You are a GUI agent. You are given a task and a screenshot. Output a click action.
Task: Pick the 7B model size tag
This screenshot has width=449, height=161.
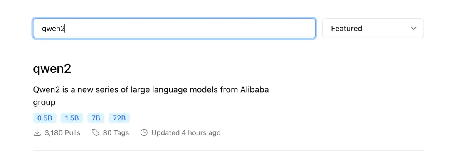(96, 118)
